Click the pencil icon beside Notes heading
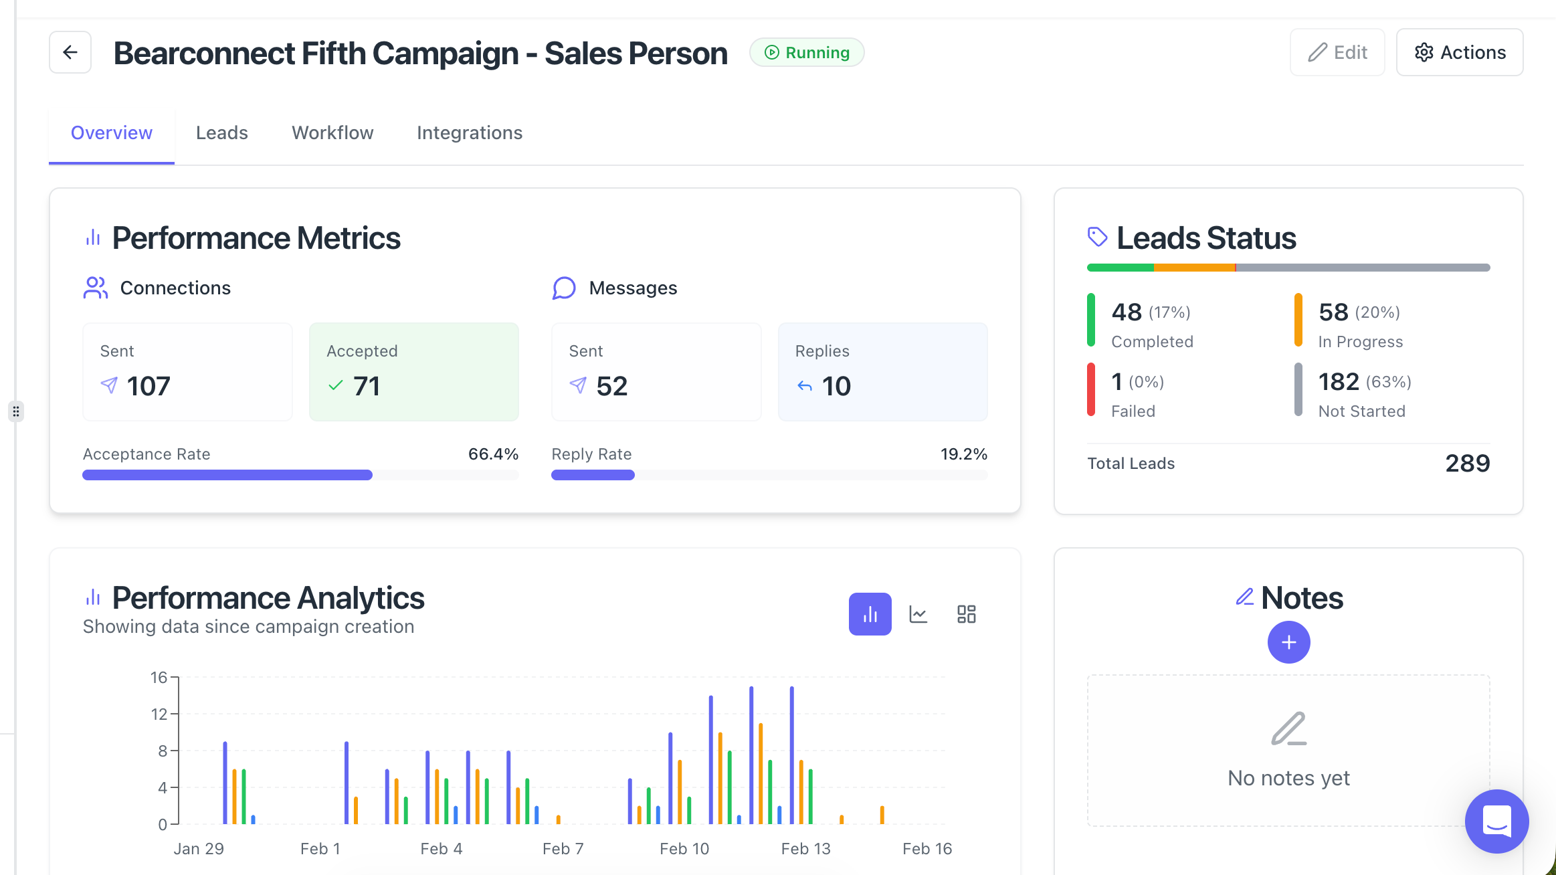Viewport: 1556px width, 875px height. pos(1245,597)
